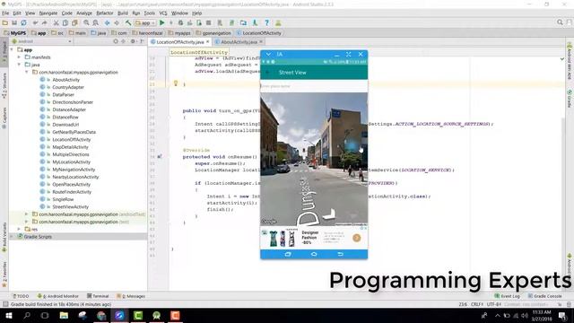
Task: Click the Save All toolbar icon
Action: coord(14,22)
